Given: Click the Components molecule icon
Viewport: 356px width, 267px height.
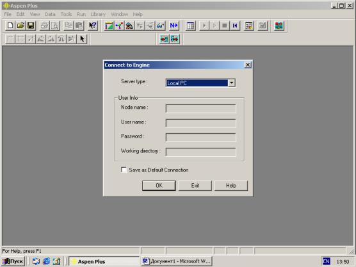Looking at the screenshot, I should [x=119, y=26].
